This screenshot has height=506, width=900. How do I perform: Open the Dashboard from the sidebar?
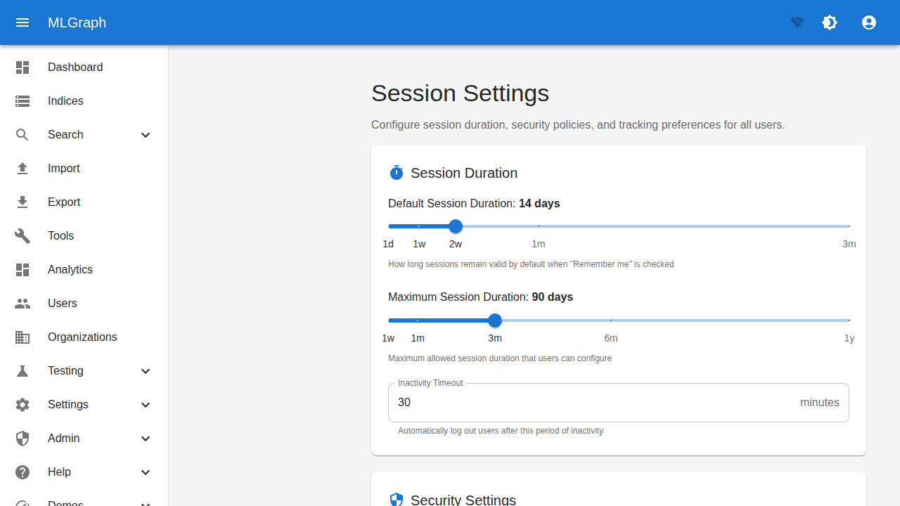pos(75,67)
